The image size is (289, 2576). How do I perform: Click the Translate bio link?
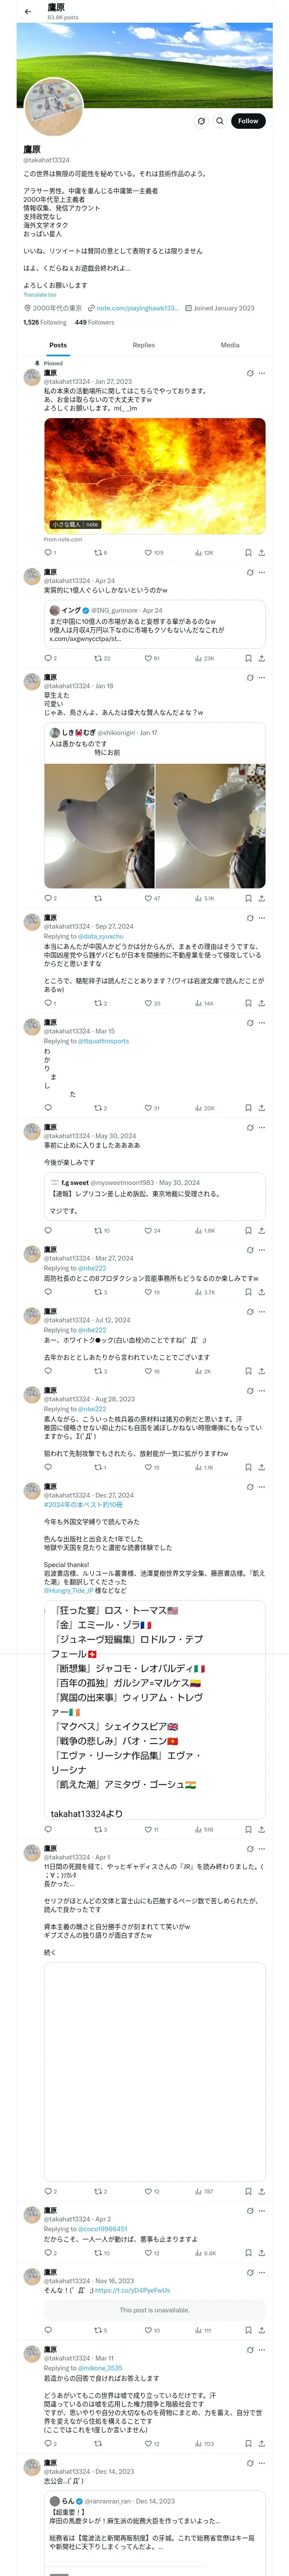point(40,295)
